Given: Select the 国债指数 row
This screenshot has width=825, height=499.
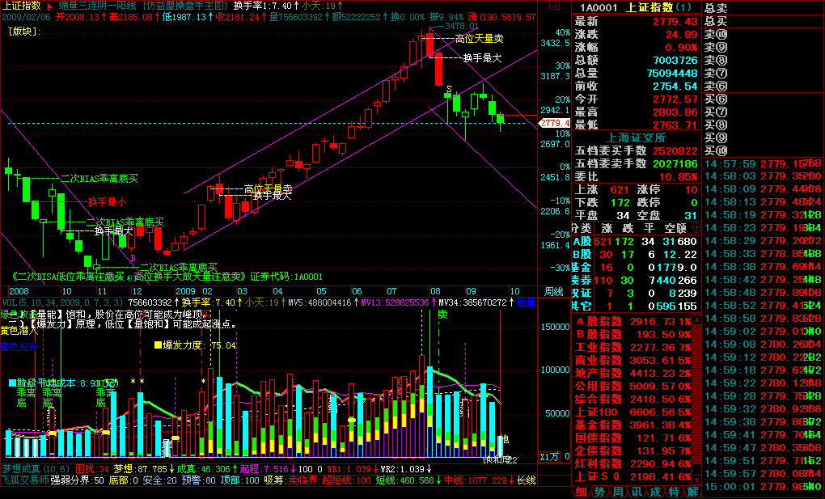Looking at the screenshot, I should (633, 438).
